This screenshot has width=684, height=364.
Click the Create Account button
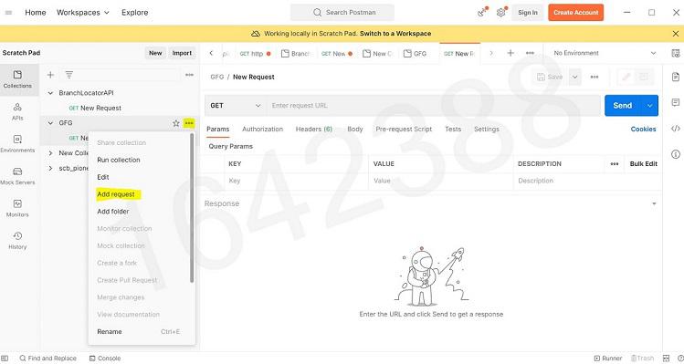576,13
